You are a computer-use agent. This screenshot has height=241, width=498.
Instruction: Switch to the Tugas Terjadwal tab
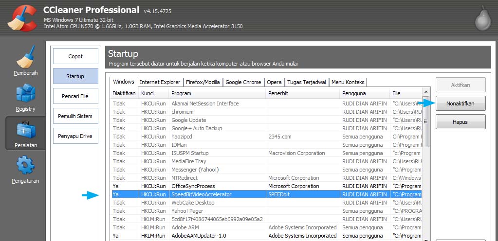click(x=307, y=82)
